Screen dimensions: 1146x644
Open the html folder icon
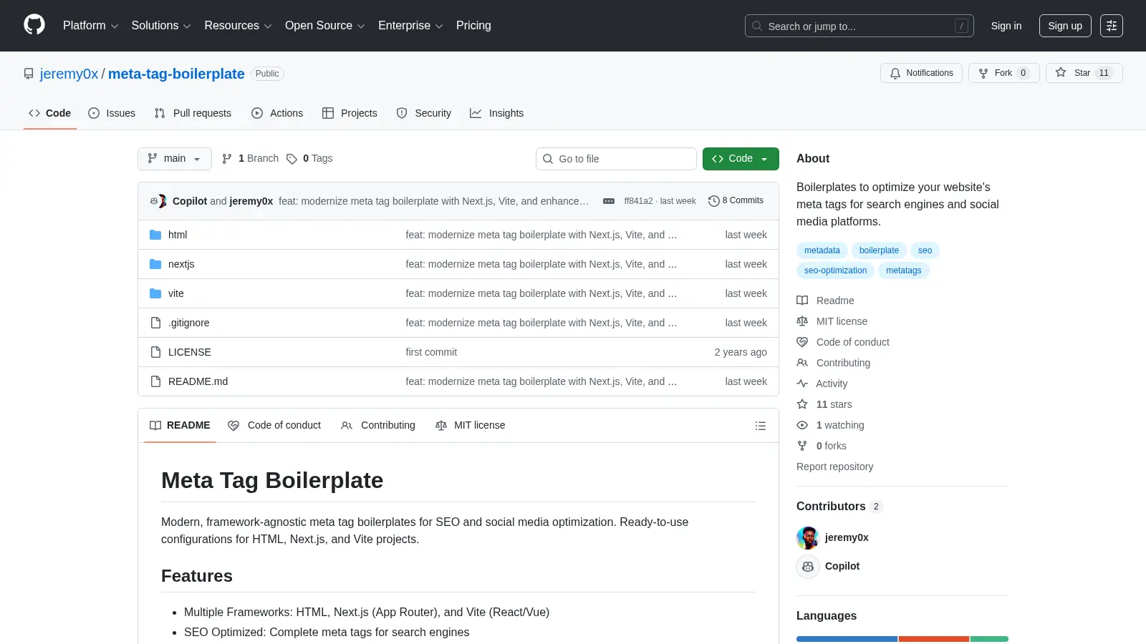point(155,235)
